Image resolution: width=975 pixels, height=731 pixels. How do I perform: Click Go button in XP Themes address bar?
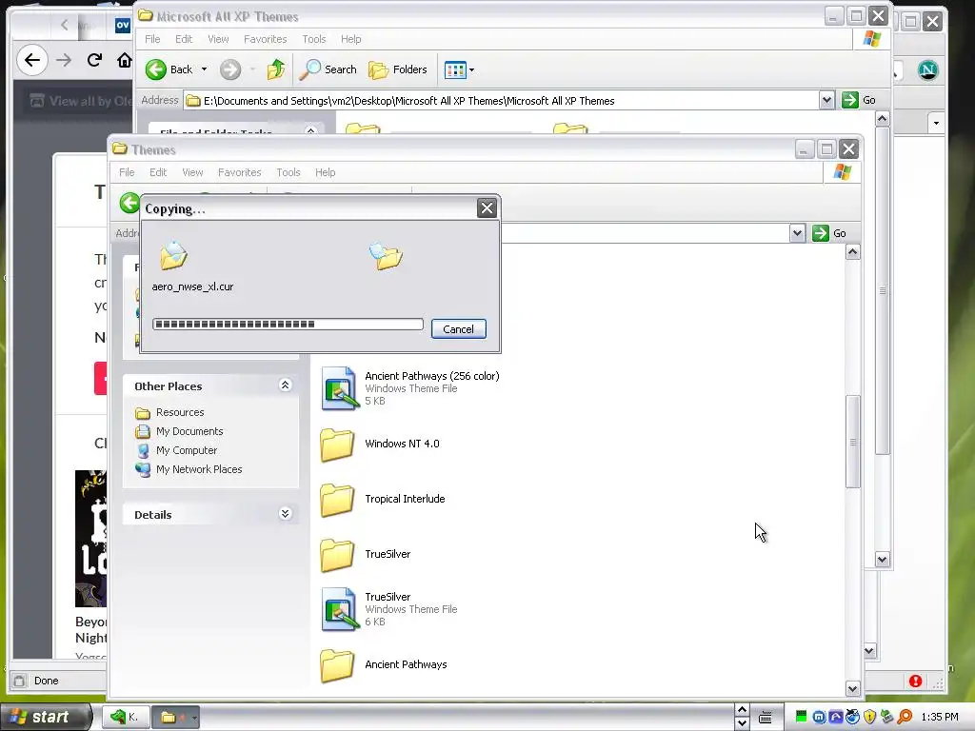pyautogui.click(x=859, y=100)
